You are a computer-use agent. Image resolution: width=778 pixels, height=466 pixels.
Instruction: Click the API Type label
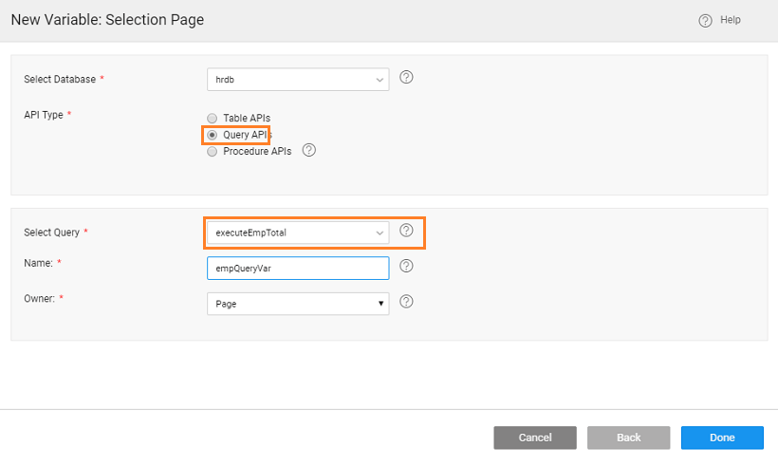(x=44, y=115)
